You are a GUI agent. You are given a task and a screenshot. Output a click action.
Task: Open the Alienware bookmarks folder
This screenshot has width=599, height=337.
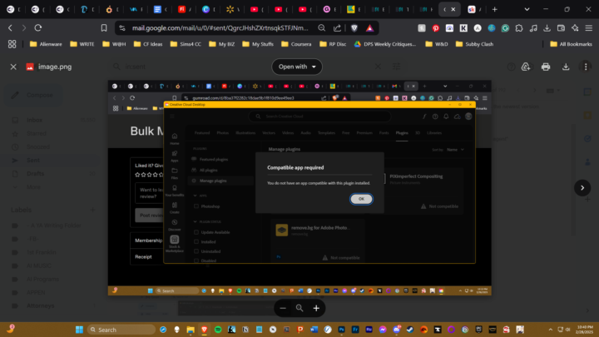[46, 44]
